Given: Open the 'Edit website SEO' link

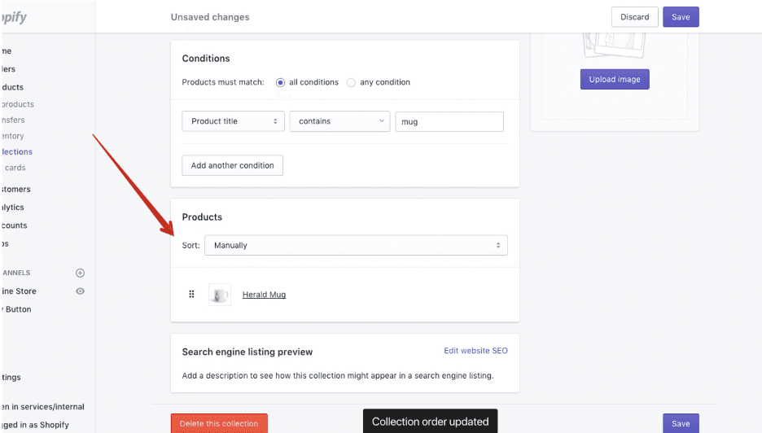Looking at the screenshot, I should pos(475,351).
